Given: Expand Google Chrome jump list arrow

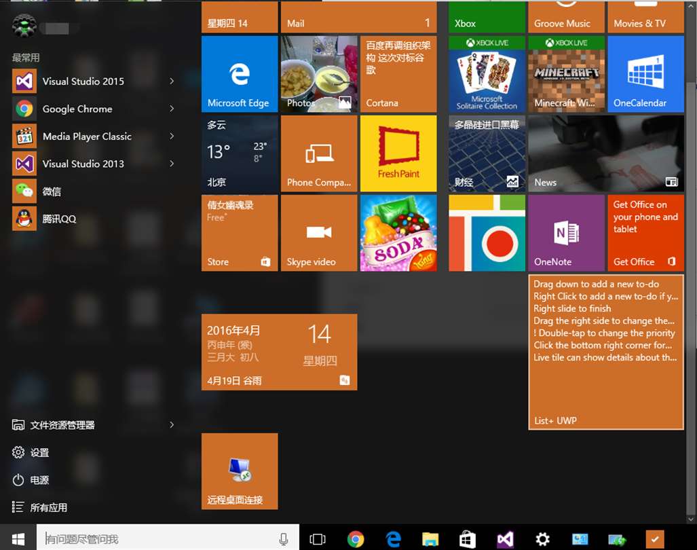Looking at the screenshot, I should click(x=172, y=109).
